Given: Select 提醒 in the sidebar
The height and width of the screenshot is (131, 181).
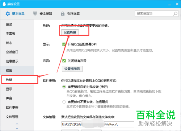Looking at the screenshot, I should [17, 70].
